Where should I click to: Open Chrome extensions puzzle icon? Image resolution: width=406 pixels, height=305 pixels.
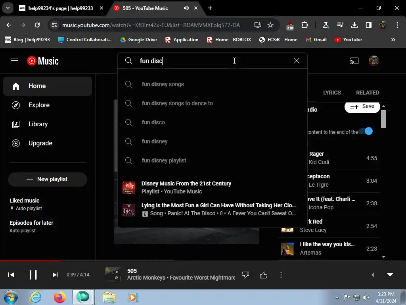[304, 25]
